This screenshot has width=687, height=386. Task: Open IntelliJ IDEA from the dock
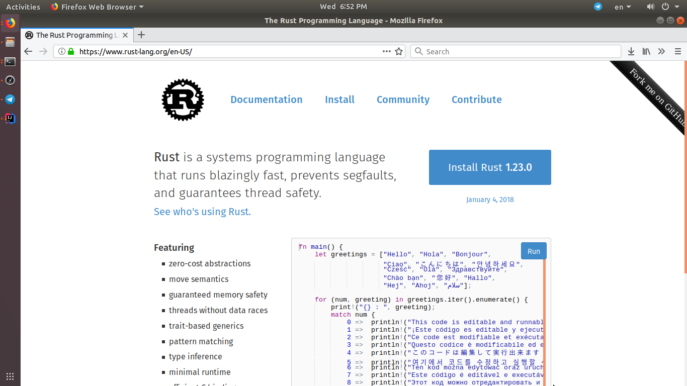(10, 119)
